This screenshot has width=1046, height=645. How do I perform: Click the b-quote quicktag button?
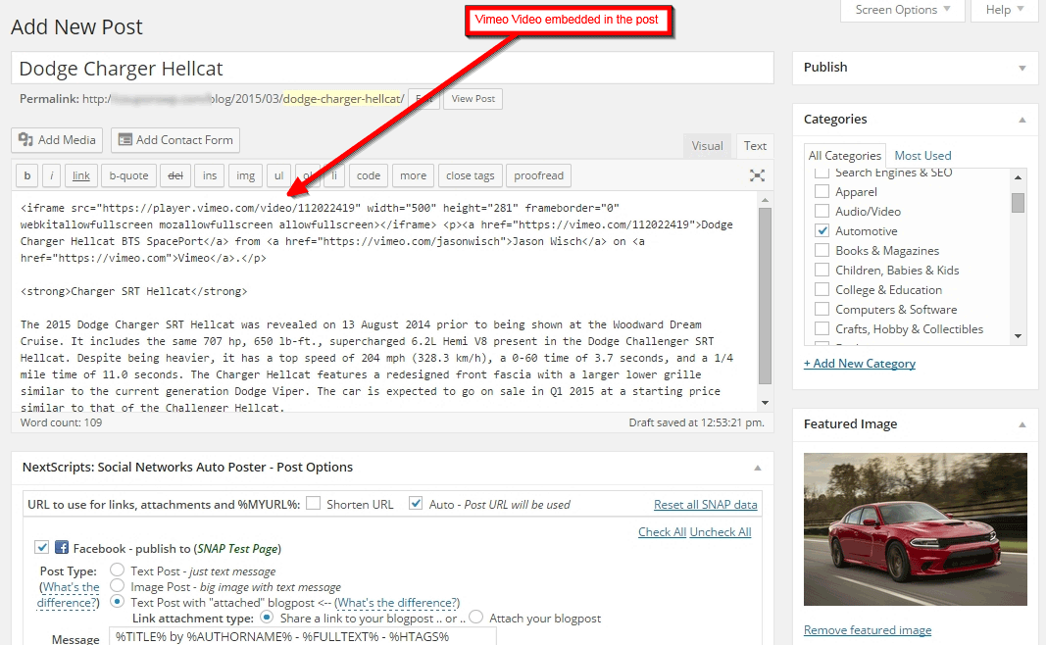point(128,175)
